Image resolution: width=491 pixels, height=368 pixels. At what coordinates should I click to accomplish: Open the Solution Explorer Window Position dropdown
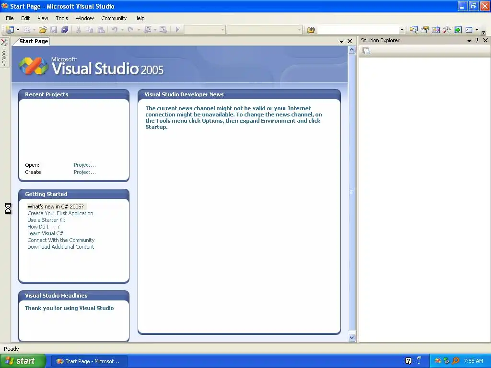tap(469, 40)
